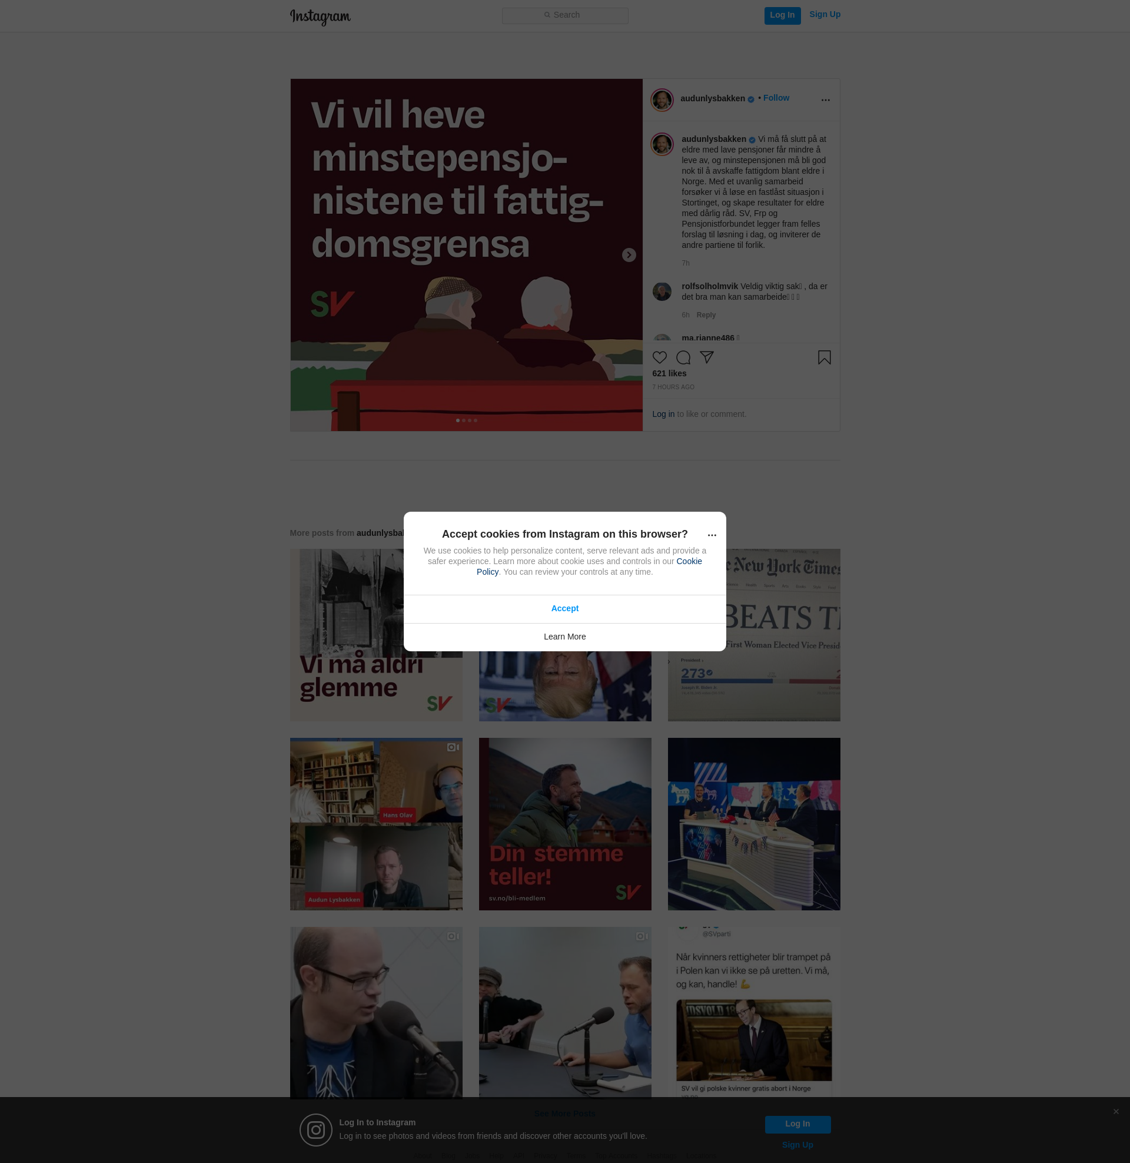1130x1163 pixels.
Task: Open 'Din stemme teller!' post thumbnail
Action: coord(564,824)
